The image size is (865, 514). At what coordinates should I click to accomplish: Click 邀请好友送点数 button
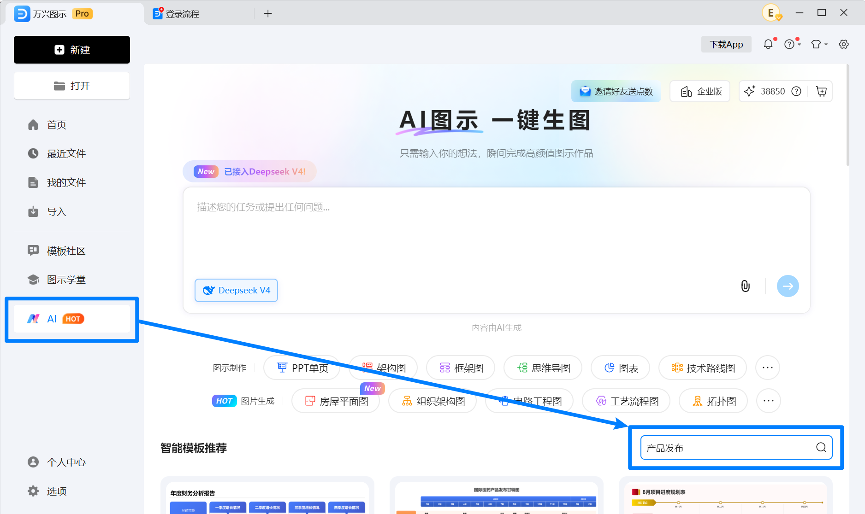click(616, 91)
